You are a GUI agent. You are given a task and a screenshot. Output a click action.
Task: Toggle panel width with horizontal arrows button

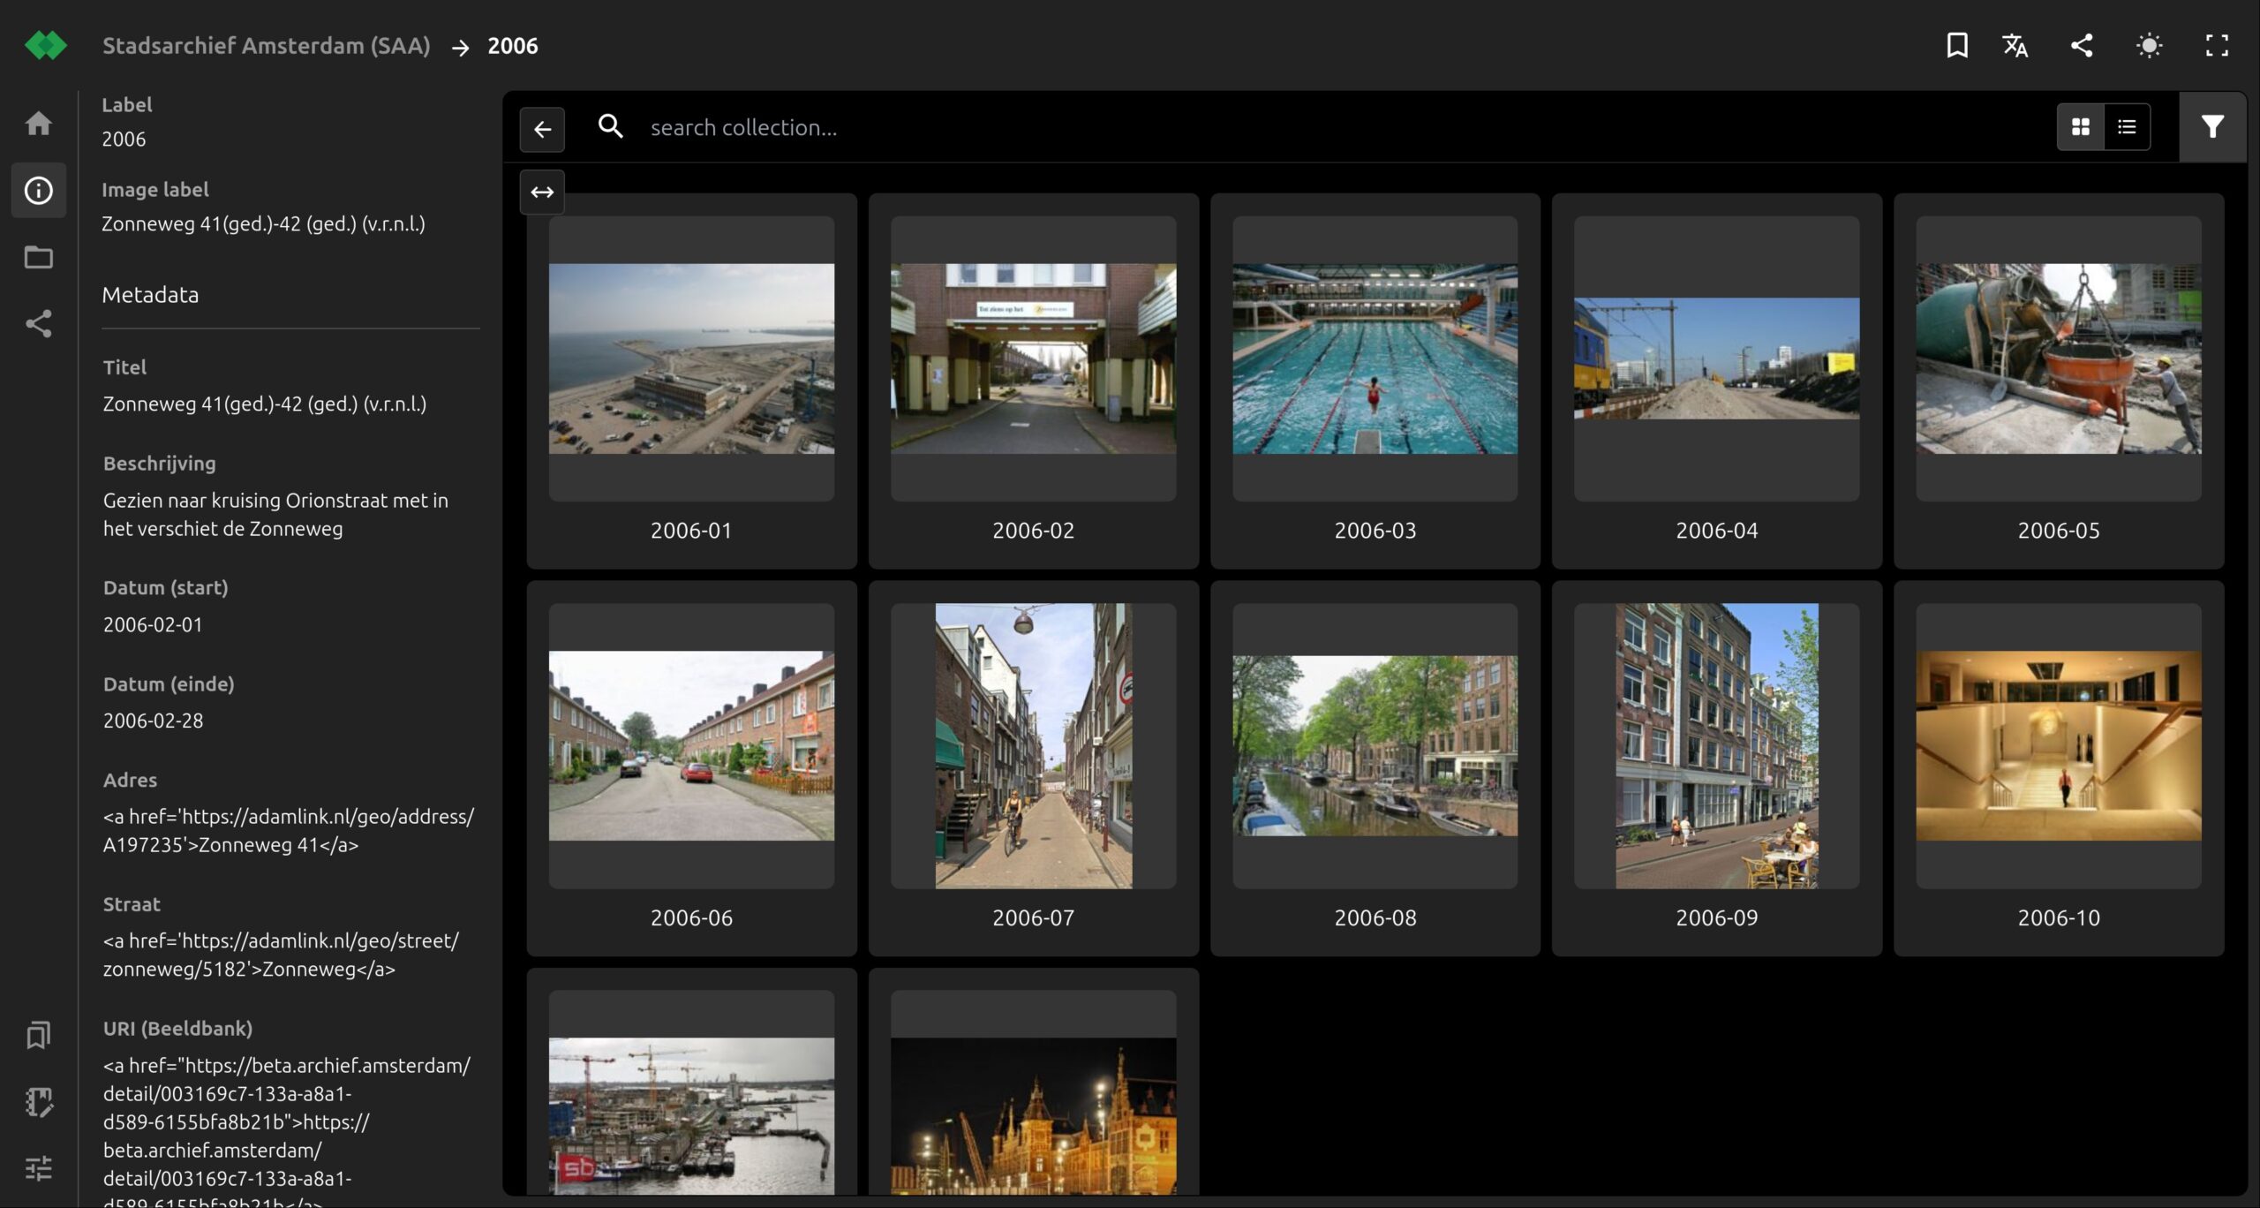(x=542, y=192)
